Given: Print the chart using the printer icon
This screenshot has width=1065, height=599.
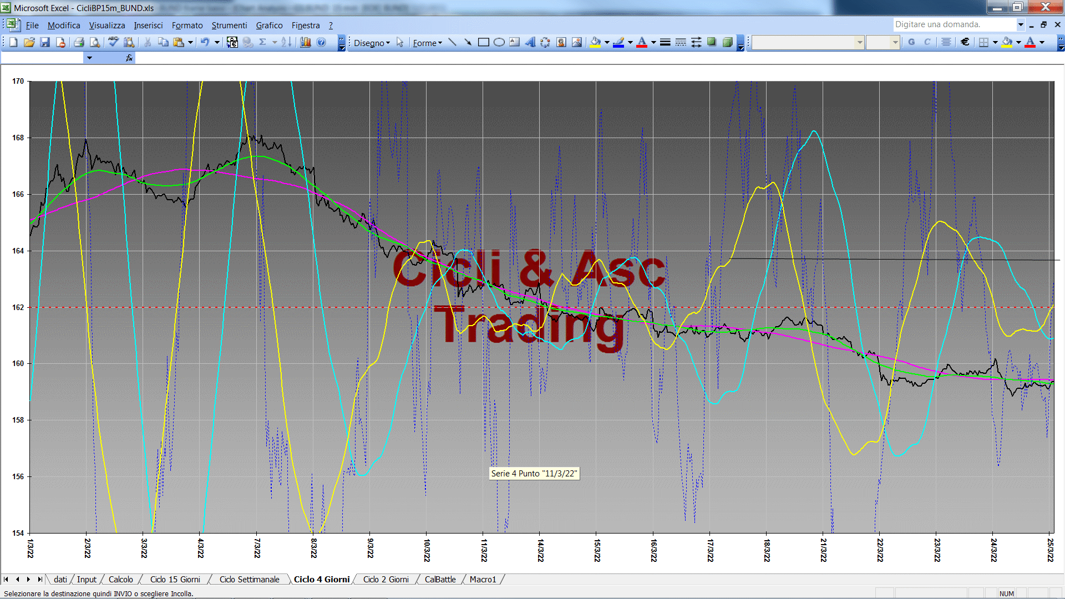Looking at the screenshot, I should click(79, 43).
